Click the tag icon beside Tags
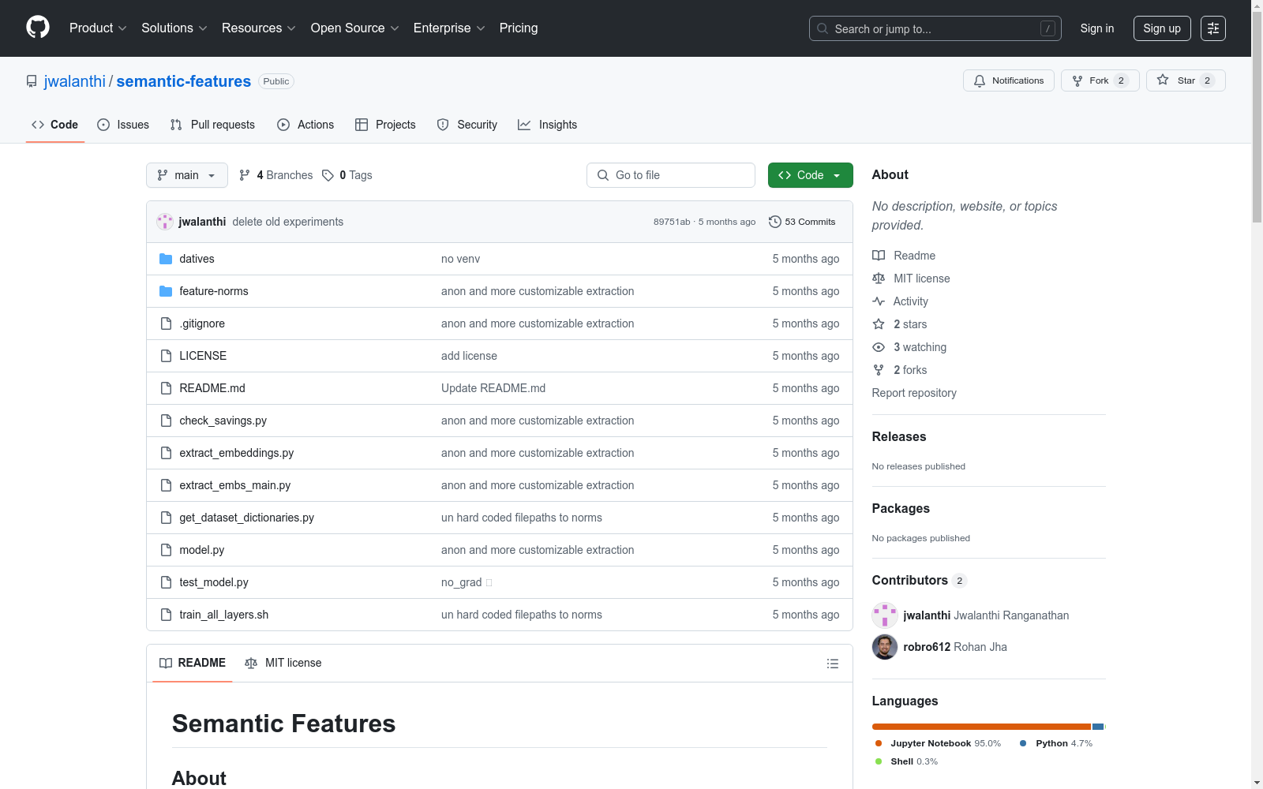The width and height of the screenshot is (1263, 789). (x=328, y=175)
